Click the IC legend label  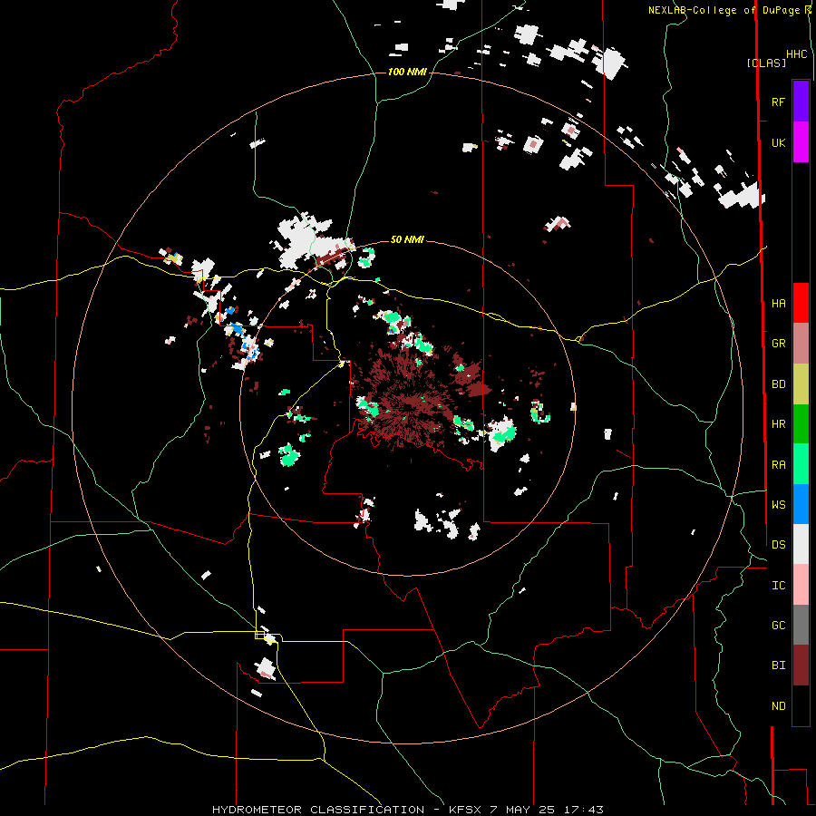[x=778, y=586]
